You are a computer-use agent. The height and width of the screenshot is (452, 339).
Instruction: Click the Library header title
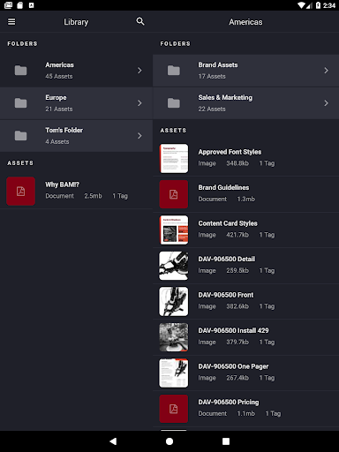76,22
